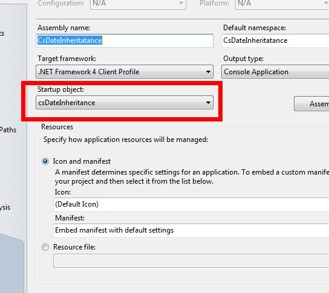Click the Manifest field showing Embed manifest
Image resolution: width=329 pixels, height=293 pixels.
point(191,230)
